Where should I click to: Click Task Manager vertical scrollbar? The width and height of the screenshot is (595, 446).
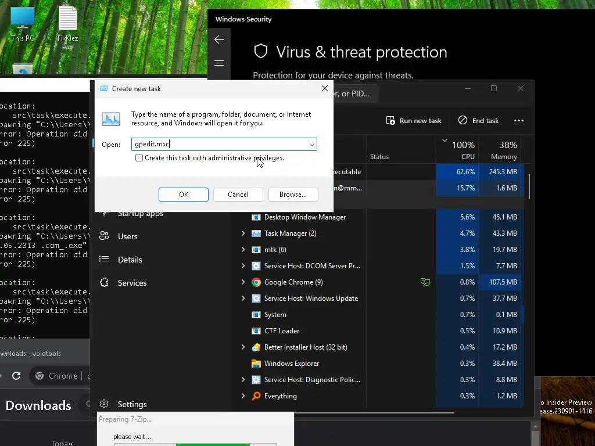point(529,186)
